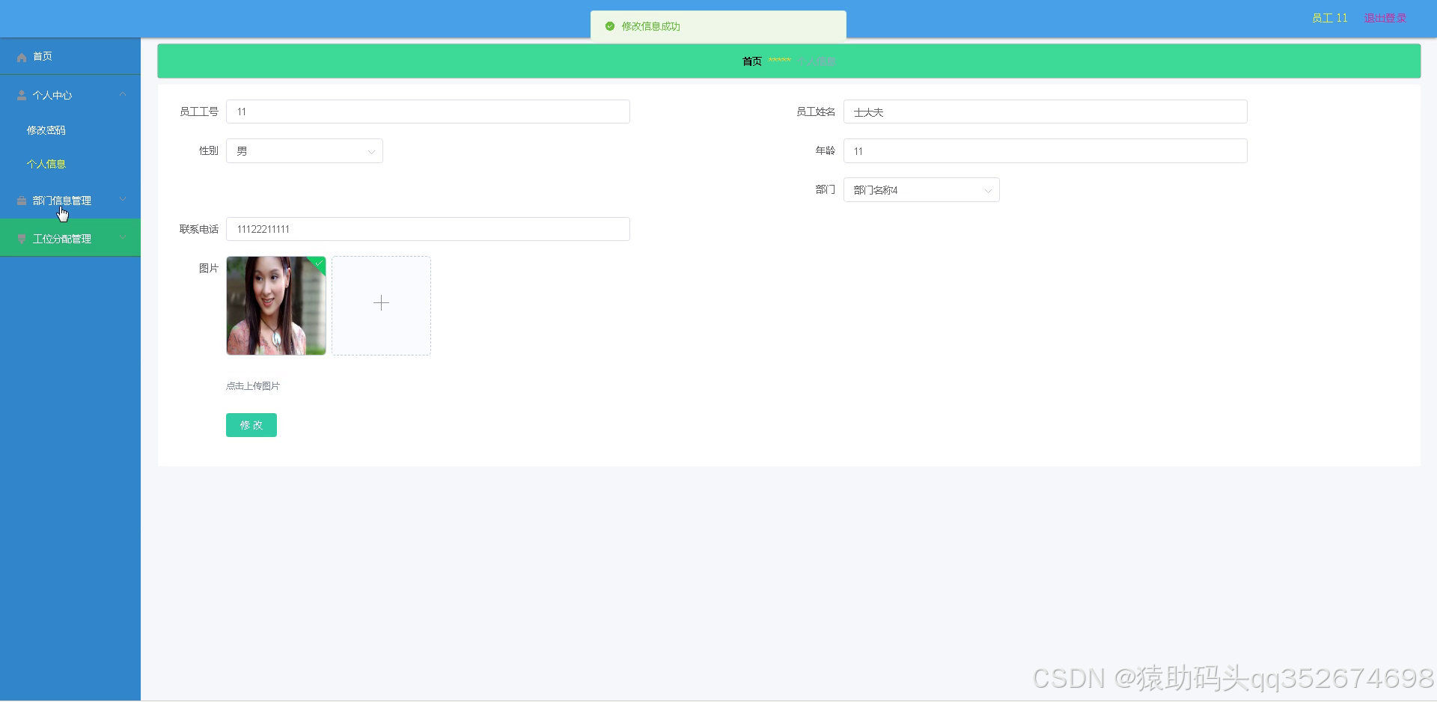Click the 修改 button
Screen dimensions: 1437x702
click(251, 425)
